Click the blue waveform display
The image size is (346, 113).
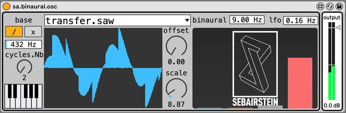103,68
